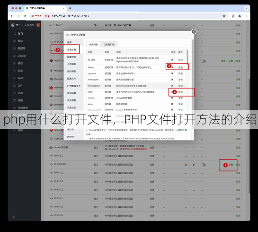Screen dimensions: 258x232
Task: Open the 日志 logs sidebar item
Action: 20,93
